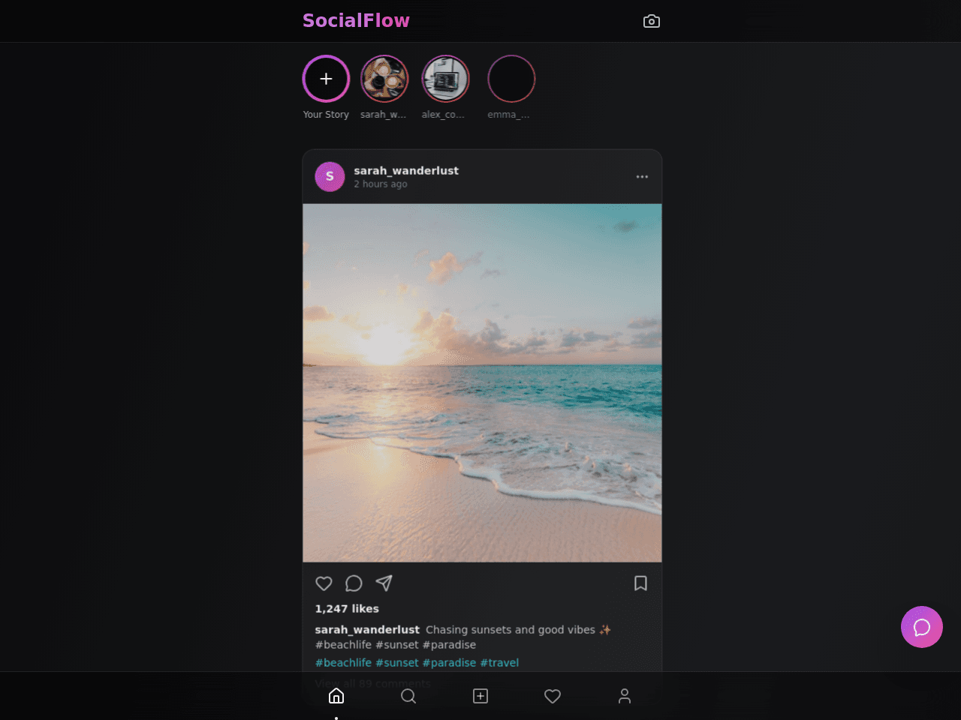Select the 2 hours ago timestamp
Image resolution: width=961 pixels, height=720 pixels.
[381, 184]
